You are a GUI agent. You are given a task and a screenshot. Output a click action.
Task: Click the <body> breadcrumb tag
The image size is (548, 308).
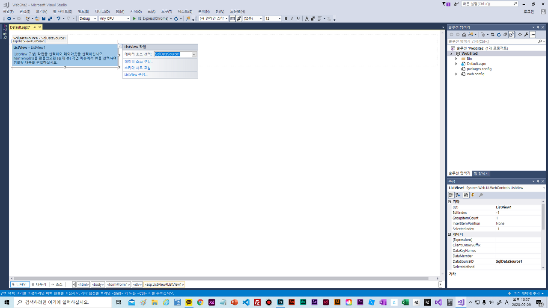pyautogui.click(x=98, y=284)
